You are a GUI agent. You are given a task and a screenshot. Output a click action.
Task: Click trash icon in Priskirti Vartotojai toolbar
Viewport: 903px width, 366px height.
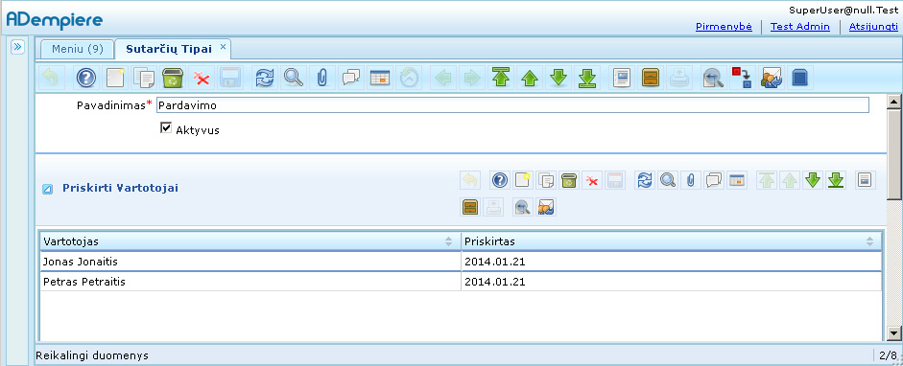[x=568, y=180]
